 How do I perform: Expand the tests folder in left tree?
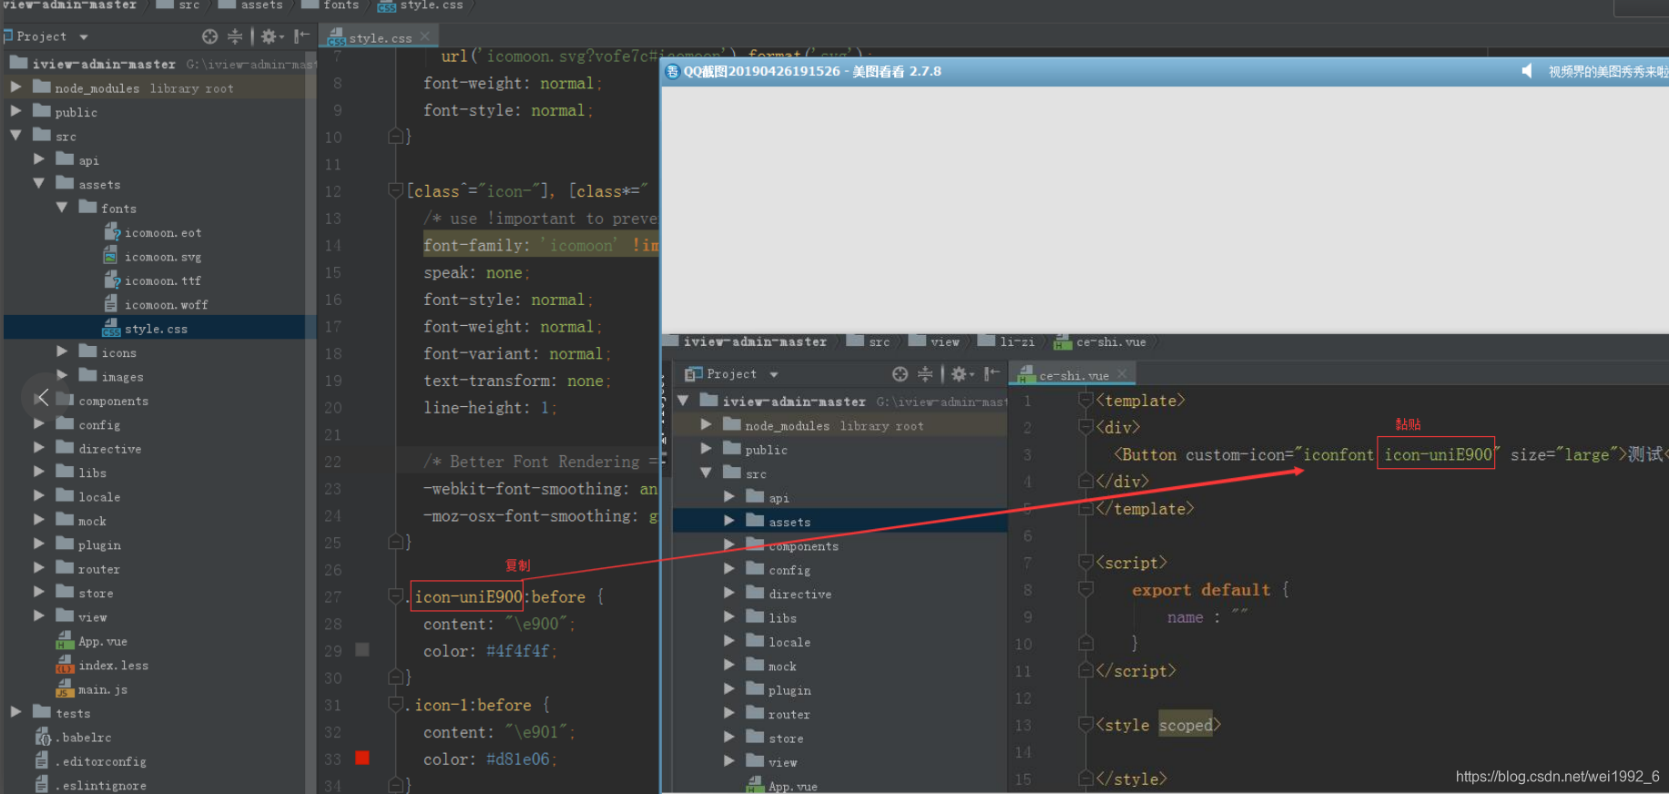tap(15, 712)
